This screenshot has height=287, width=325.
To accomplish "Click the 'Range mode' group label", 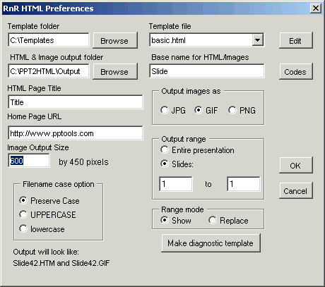I will coord(182,209).
